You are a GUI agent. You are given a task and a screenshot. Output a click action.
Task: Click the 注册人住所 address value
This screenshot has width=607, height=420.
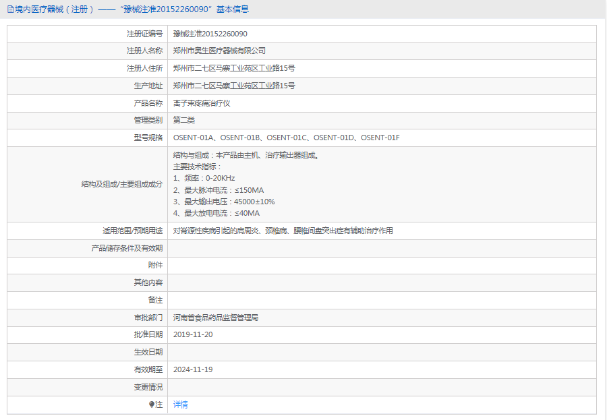(234, 68)
